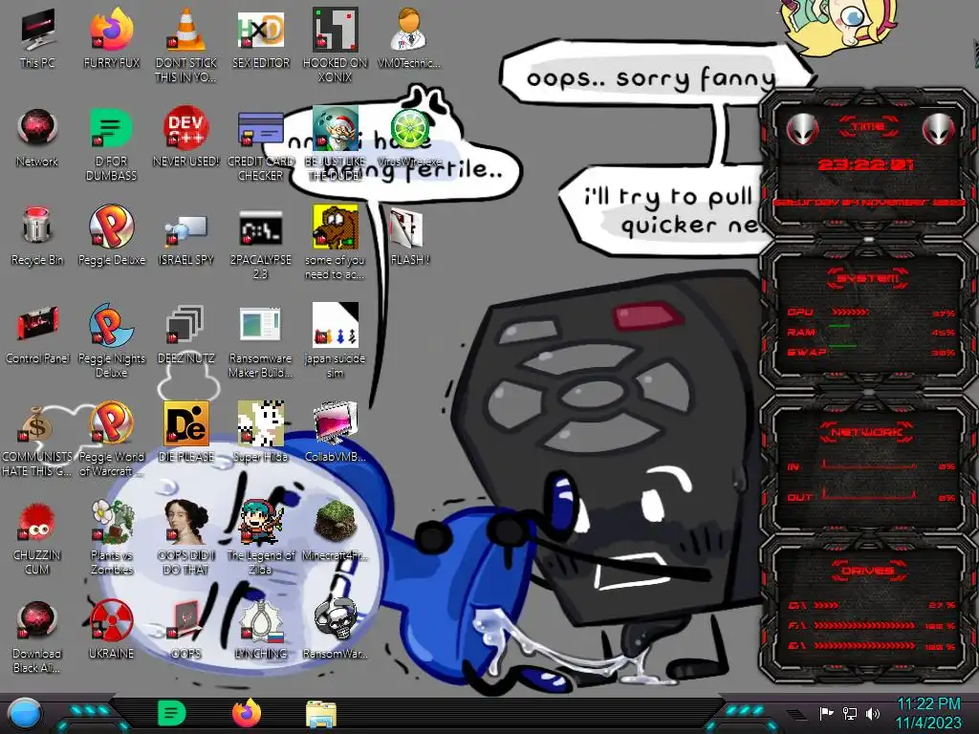The width and height of the screenshot is (979, 734).
Task: Launch Plants vs Zombies
Action: [x=111, y=538]
